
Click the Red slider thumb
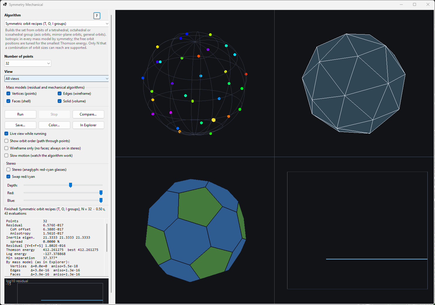click(x=101, y=193)
